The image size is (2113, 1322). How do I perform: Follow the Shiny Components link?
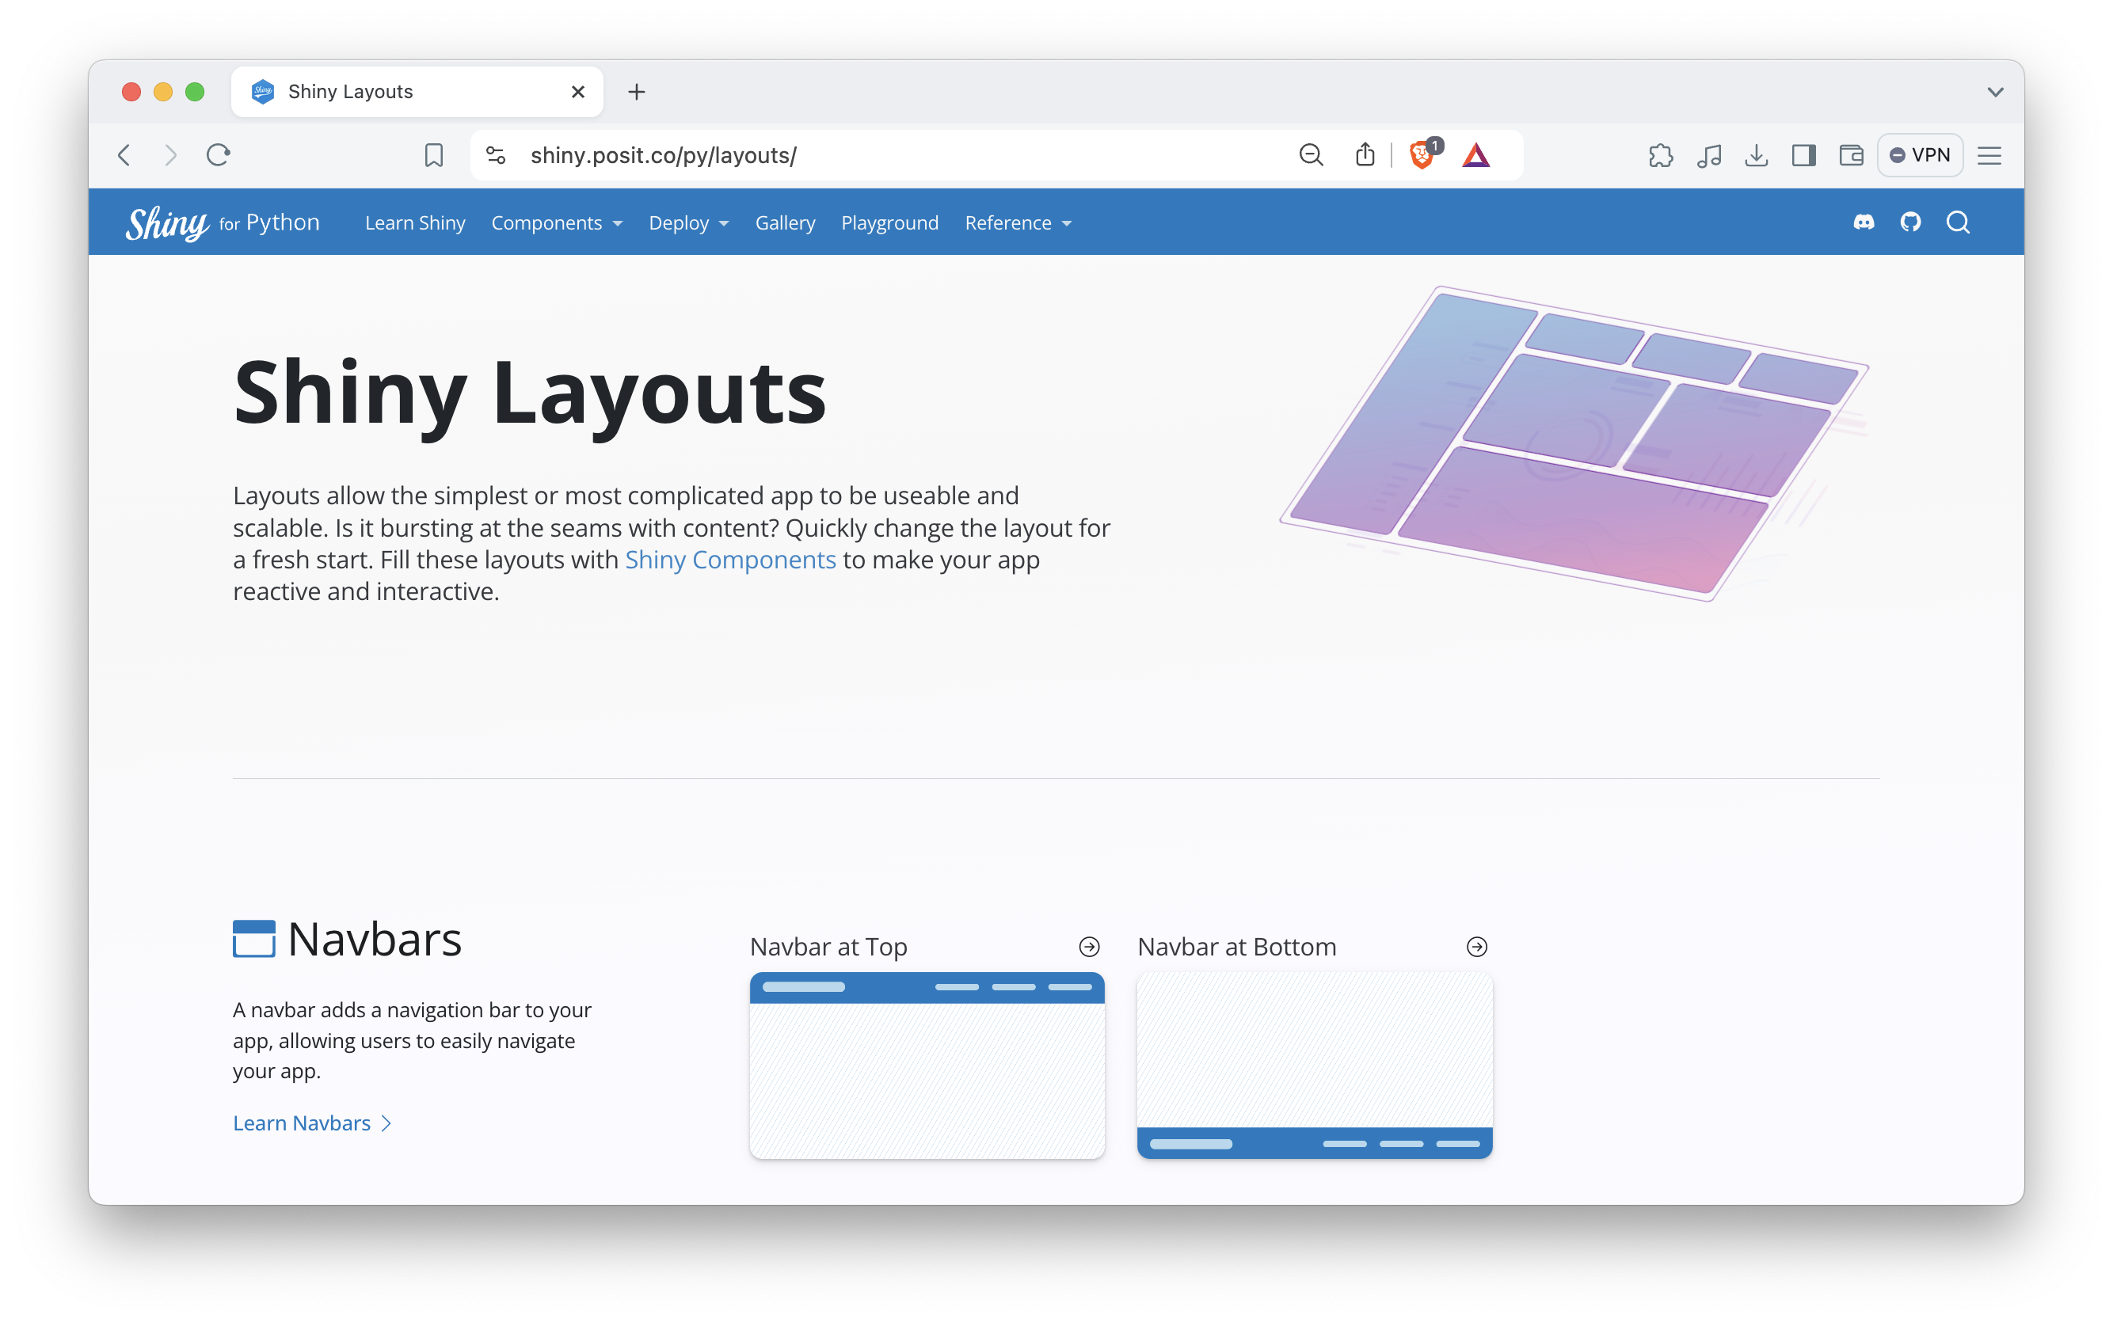pyautogui.click(x=729, y=560)
